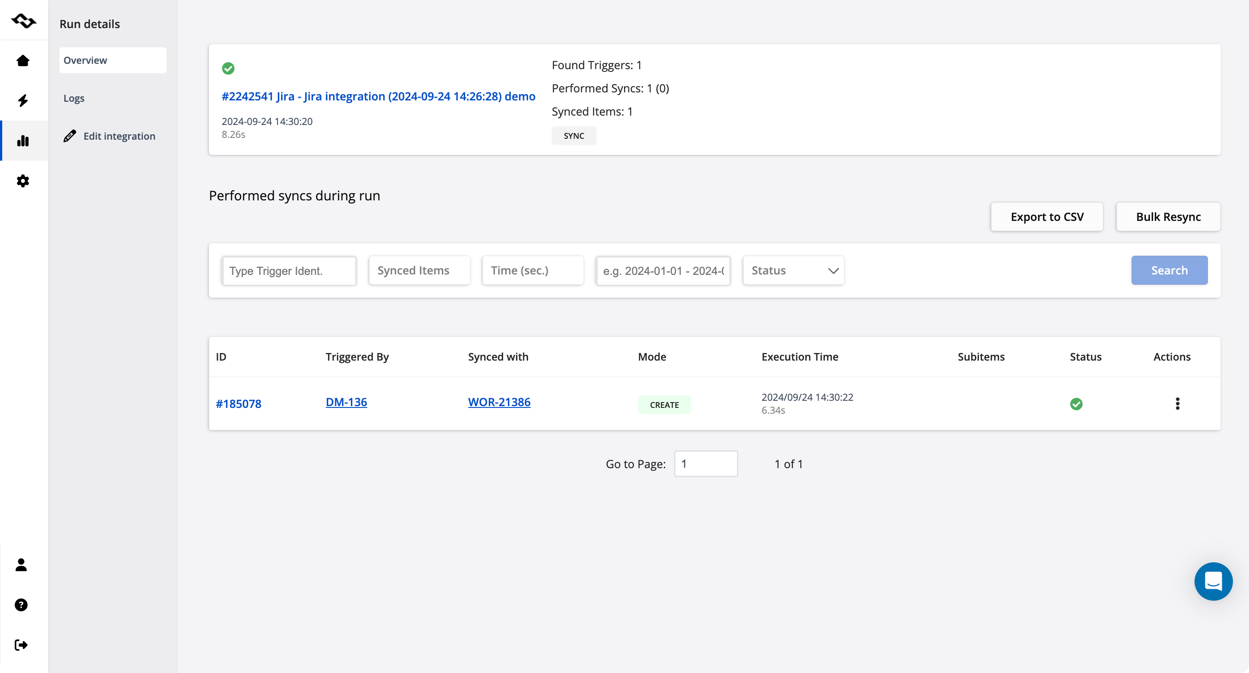Click the Bulk Resync button
The height and width of the screenshot is (673, 1249).
point(1168,217)
